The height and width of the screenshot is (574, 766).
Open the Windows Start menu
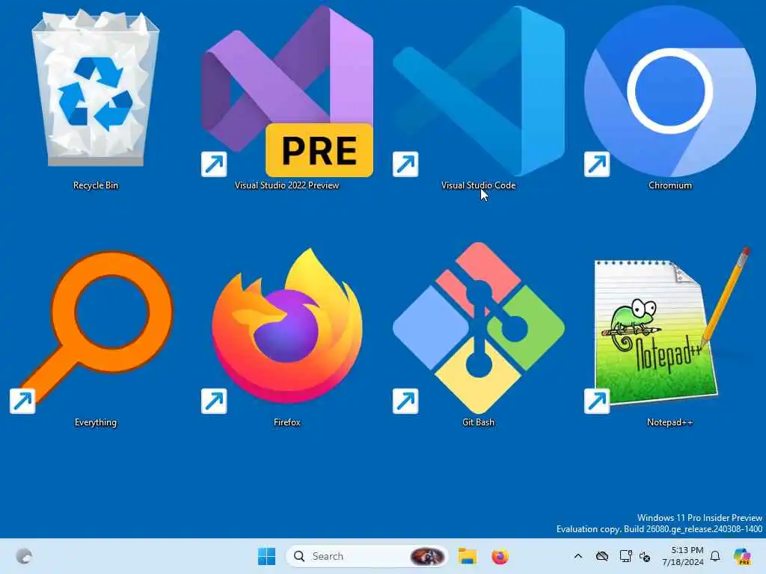click(x=267, y=556)
